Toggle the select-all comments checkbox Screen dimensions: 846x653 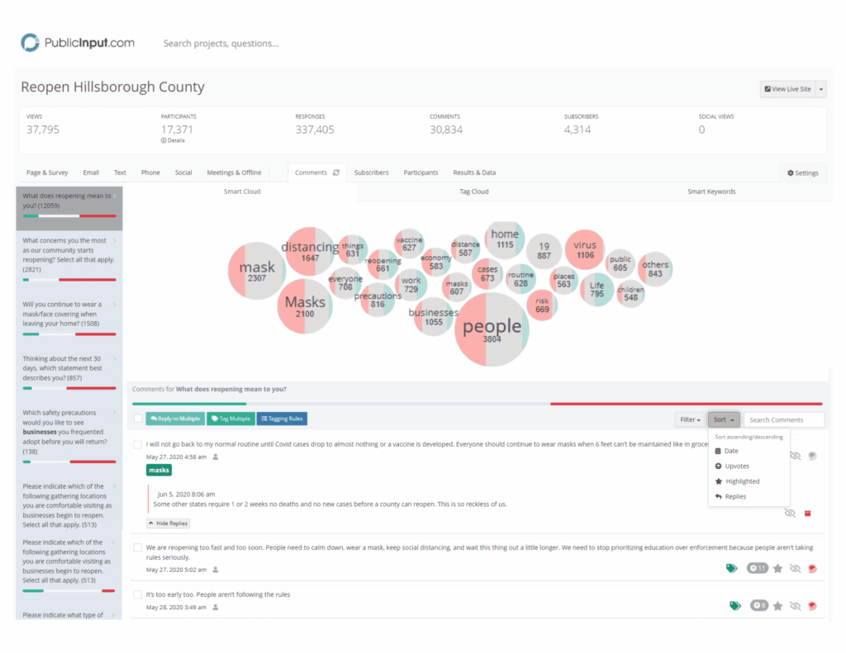pyautogui.click(x=138, y=419)
